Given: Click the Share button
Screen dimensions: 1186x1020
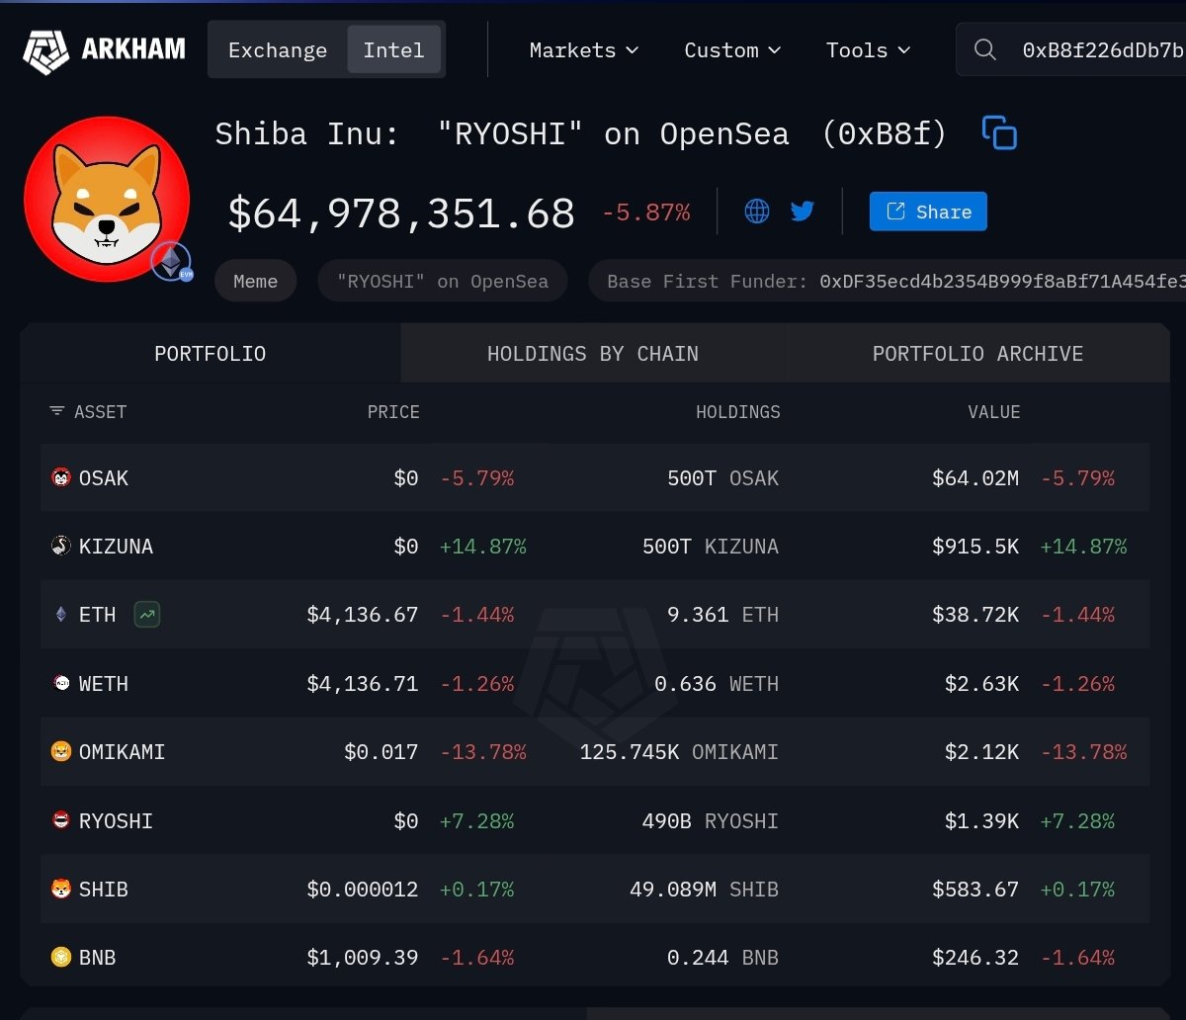Looking at the screenshot, I should (x=928, y=212).
